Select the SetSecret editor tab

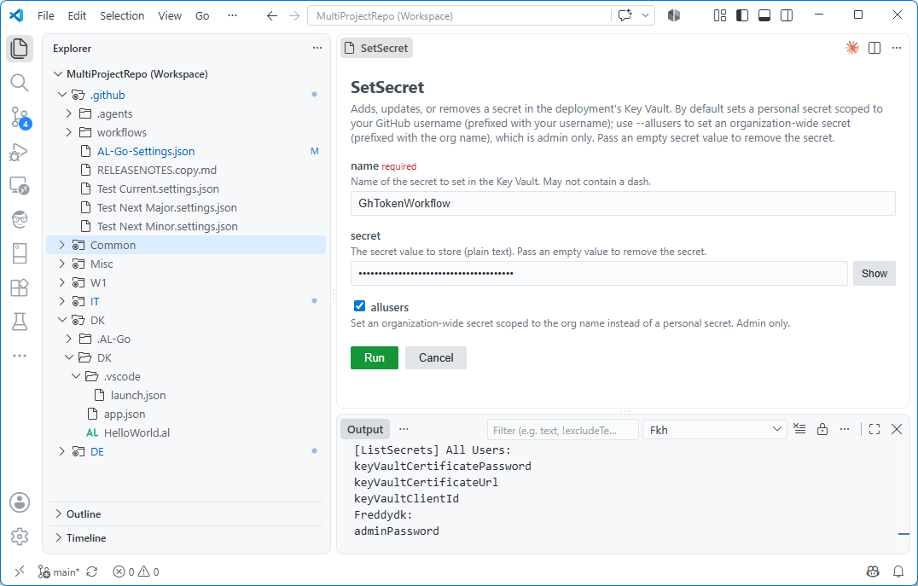point(376,48)
